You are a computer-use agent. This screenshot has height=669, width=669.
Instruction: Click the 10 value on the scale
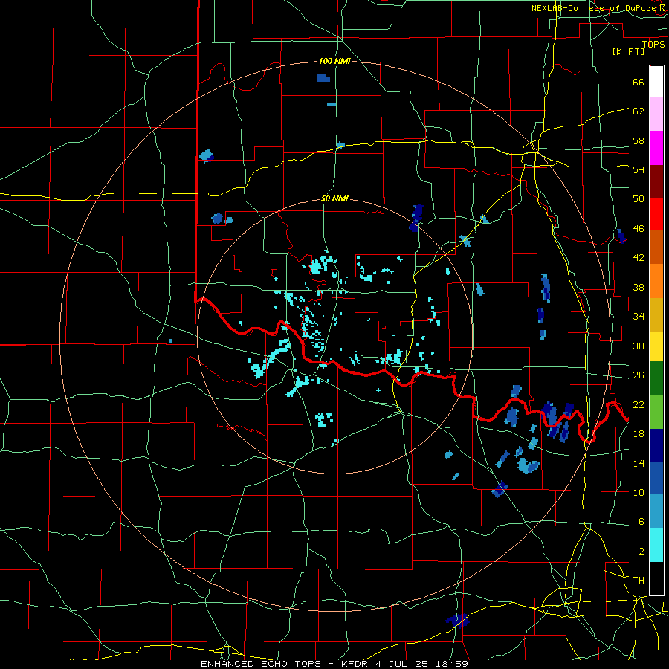[x=639, y=492]
